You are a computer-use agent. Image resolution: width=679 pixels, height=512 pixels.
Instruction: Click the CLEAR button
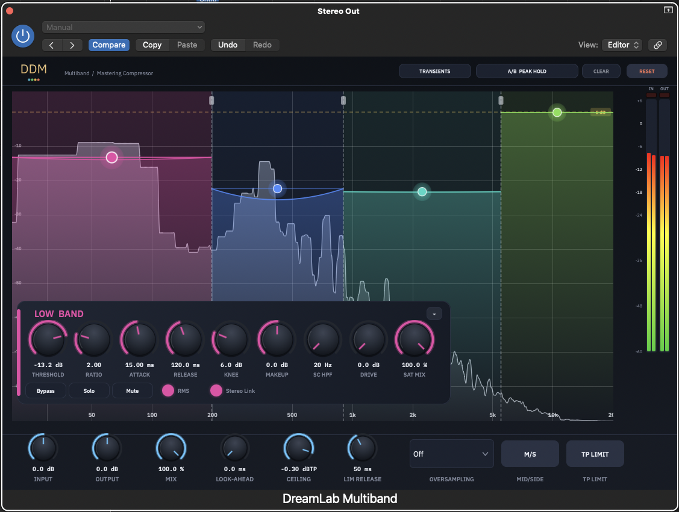pyautogui.click(x=601, y=72)
